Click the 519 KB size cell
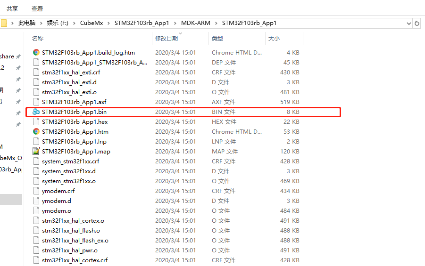 click(x=290, y=102)
